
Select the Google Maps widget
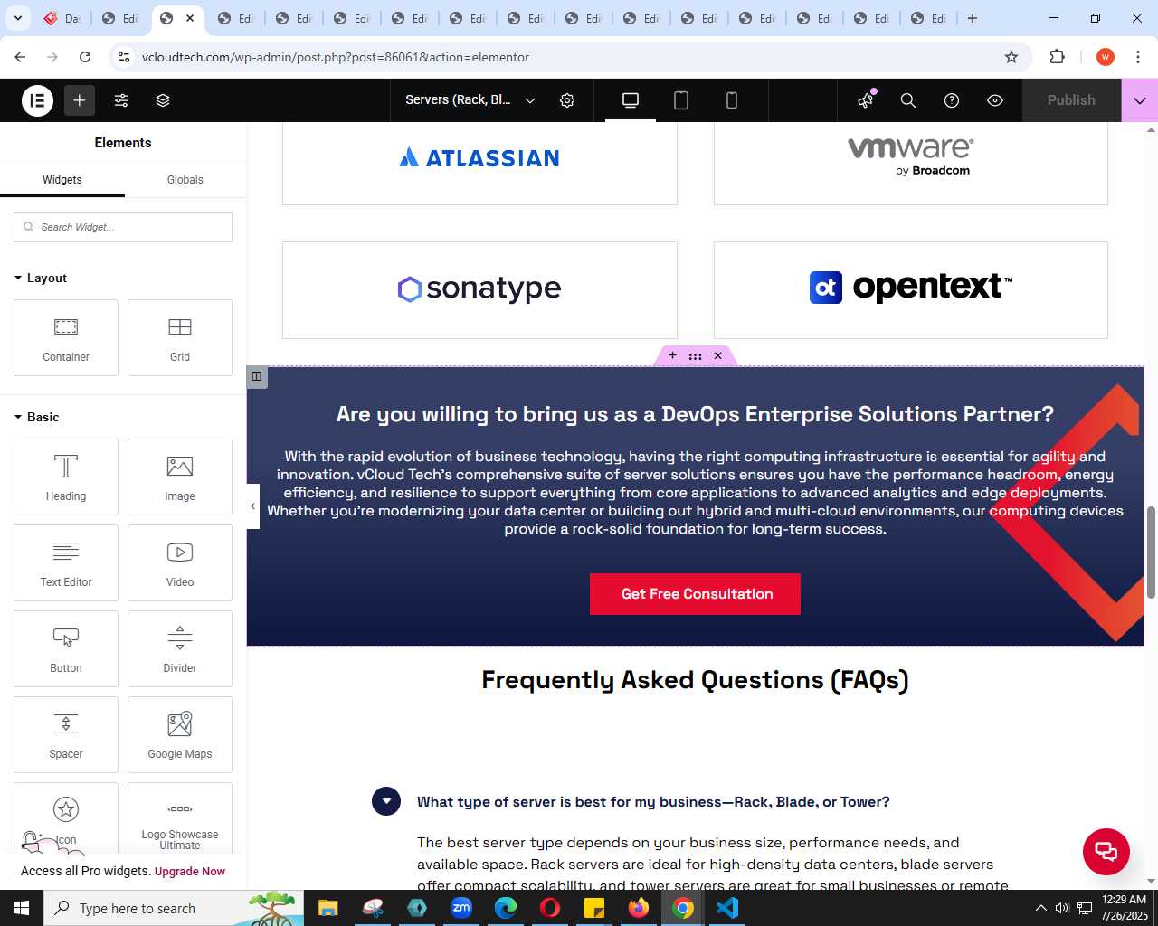[180, 734]
